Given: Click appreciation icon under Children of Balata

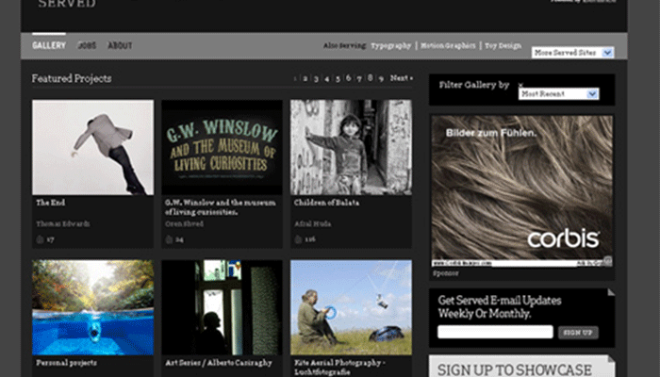Looking at the screenshot, I should 298,239.
